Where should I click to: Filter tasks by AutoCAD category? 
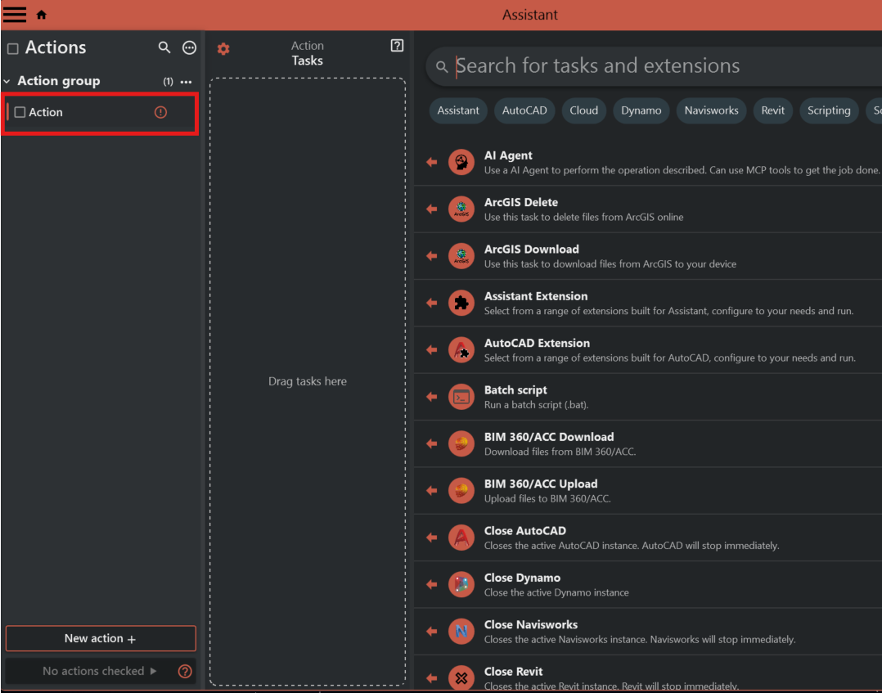tap(524, 110)
